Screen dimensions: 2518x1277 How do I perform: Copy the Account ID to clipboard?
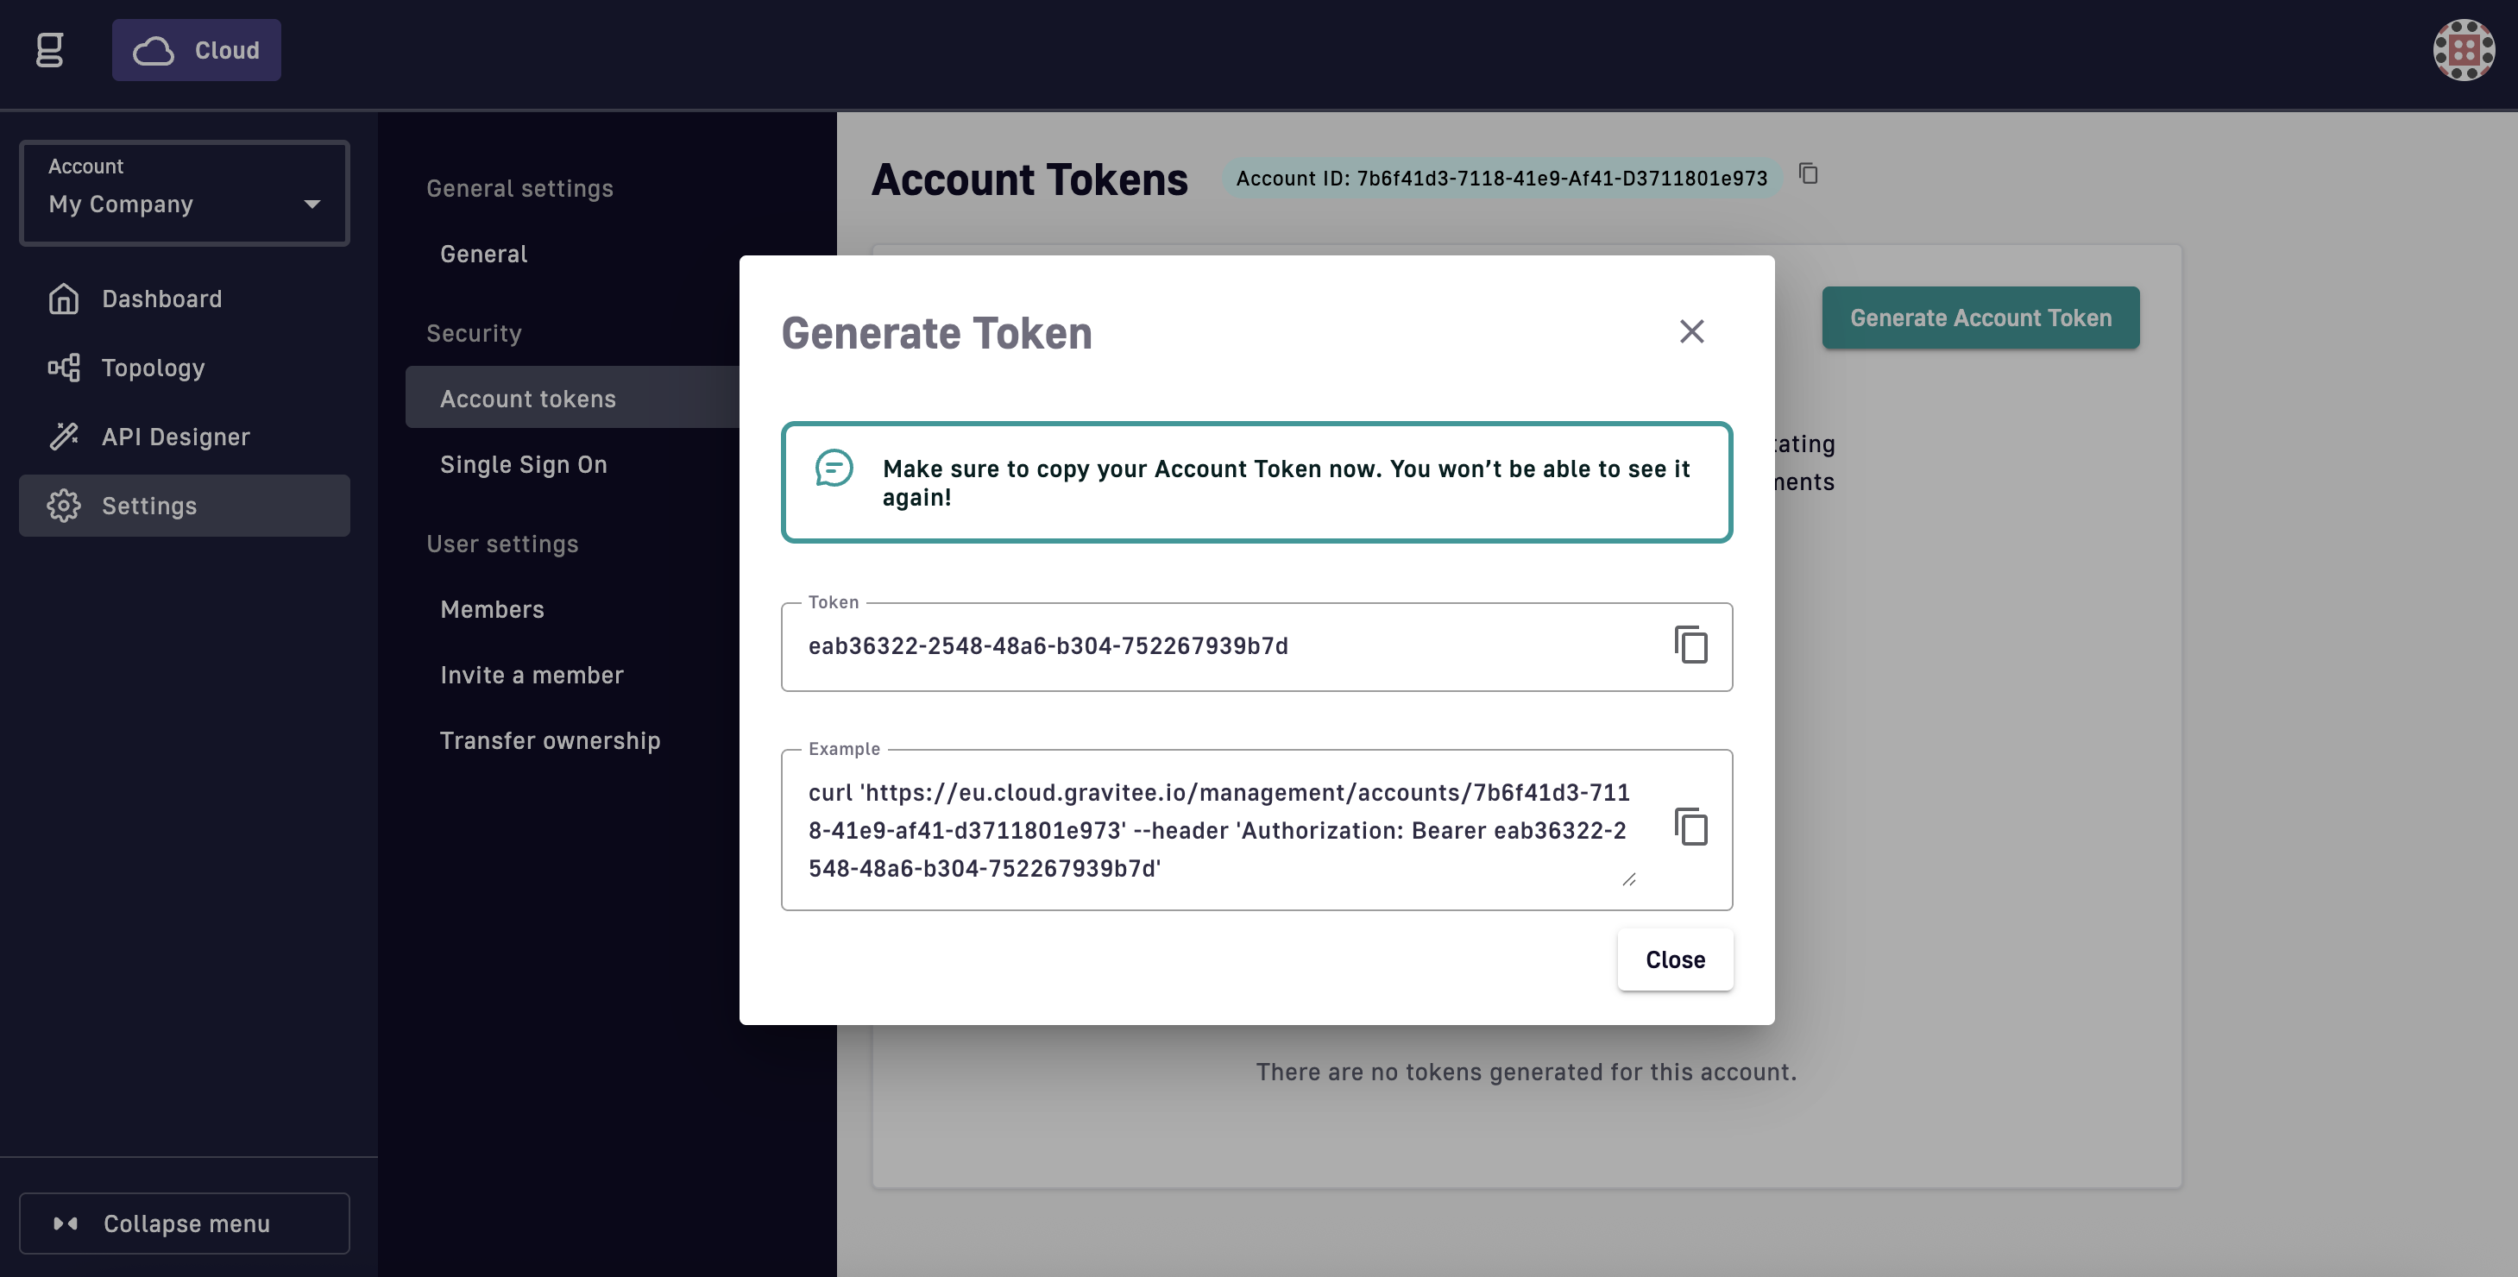point(1809,174)
